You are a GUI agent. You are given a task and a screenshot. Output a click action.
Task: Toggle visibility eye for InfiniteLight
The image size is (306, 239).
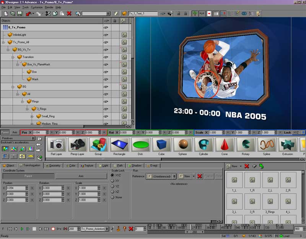(x=106, y=34)
